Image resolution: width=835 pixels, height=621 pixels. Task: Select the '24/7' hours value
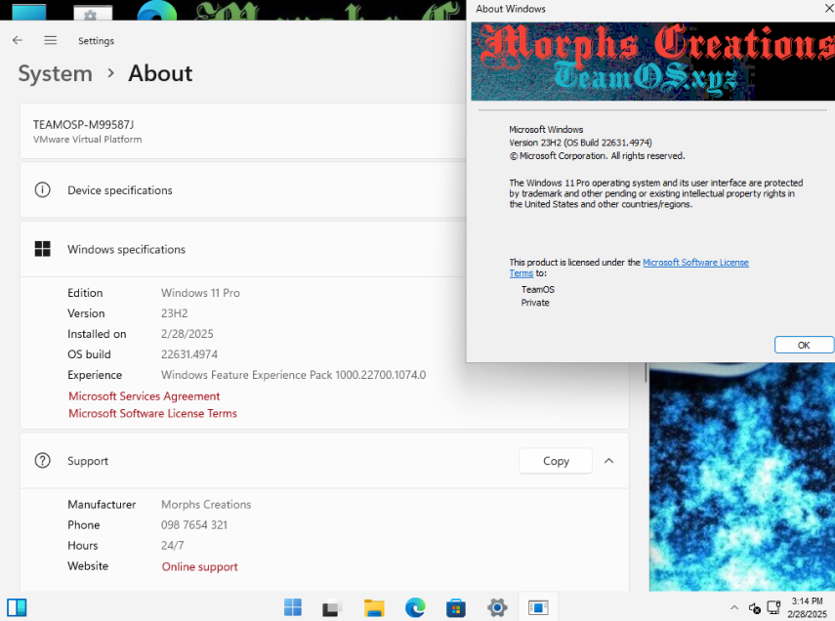click(x=172, y=546)
